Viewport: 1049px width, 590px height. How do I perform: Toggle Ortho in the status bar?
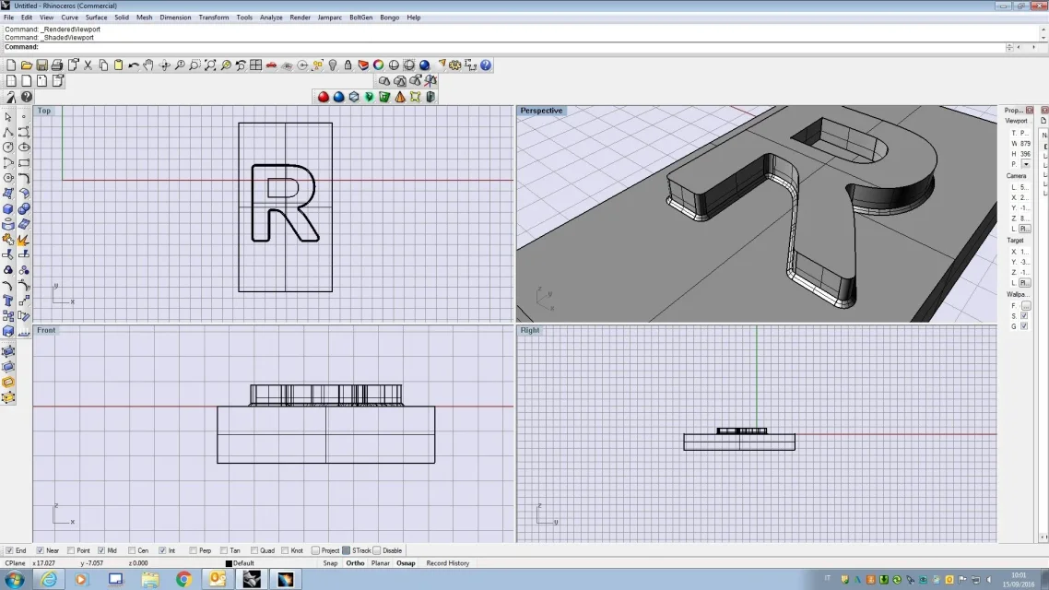(x=355, y=563)
